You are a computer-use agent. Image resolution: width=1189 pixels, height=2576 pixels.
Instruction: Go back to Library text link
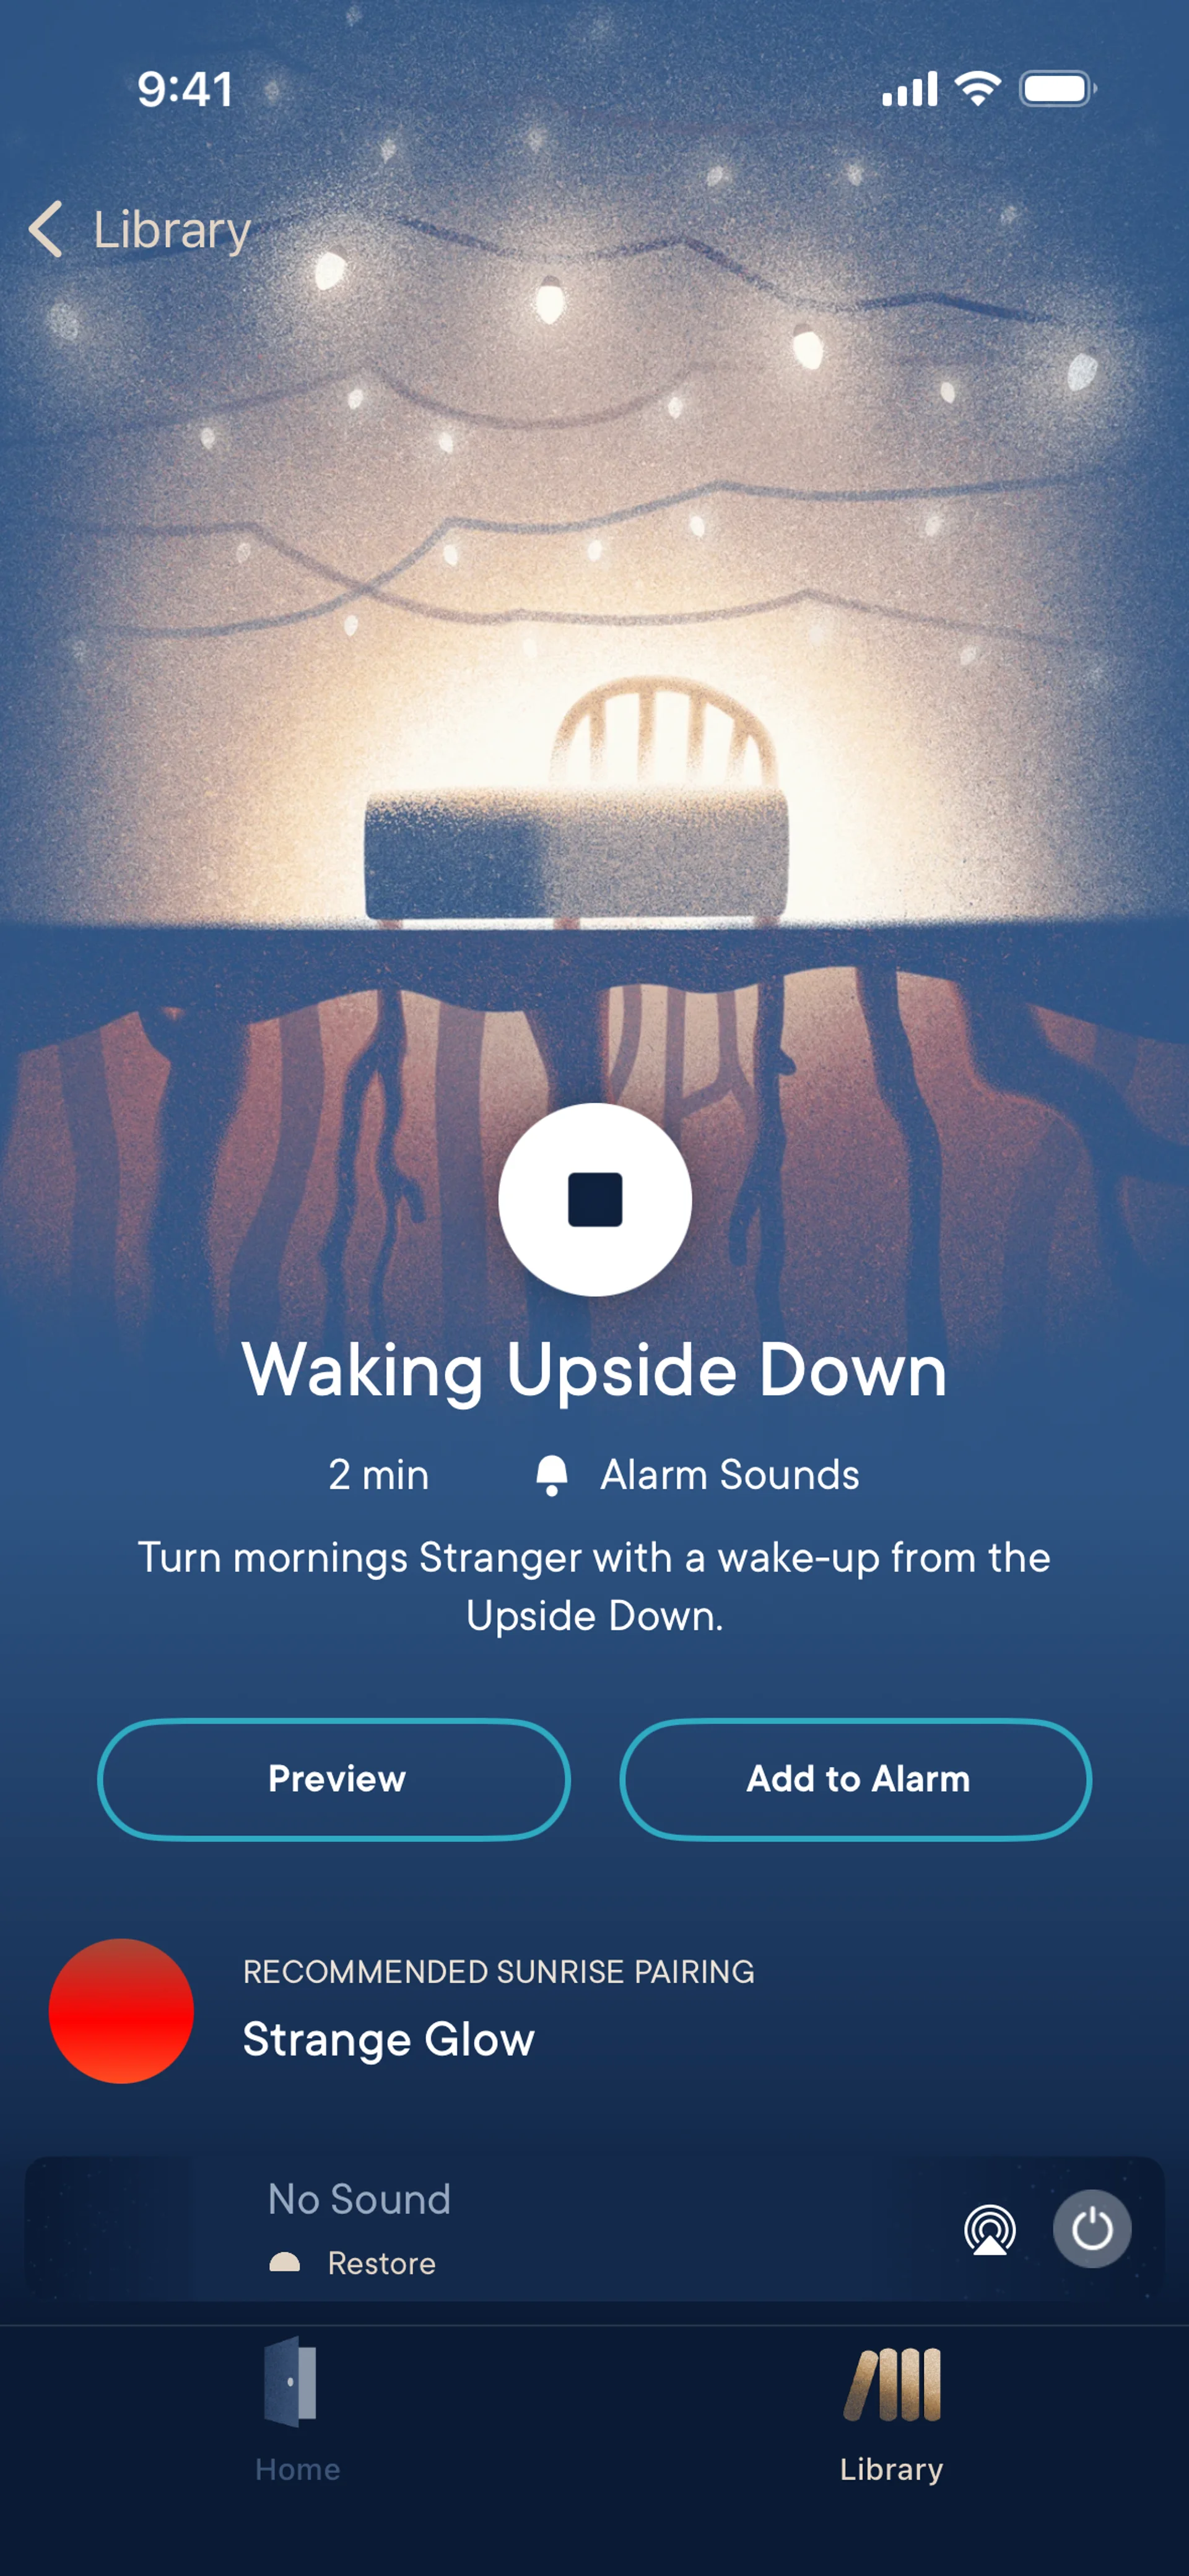[x=171, y=230]
